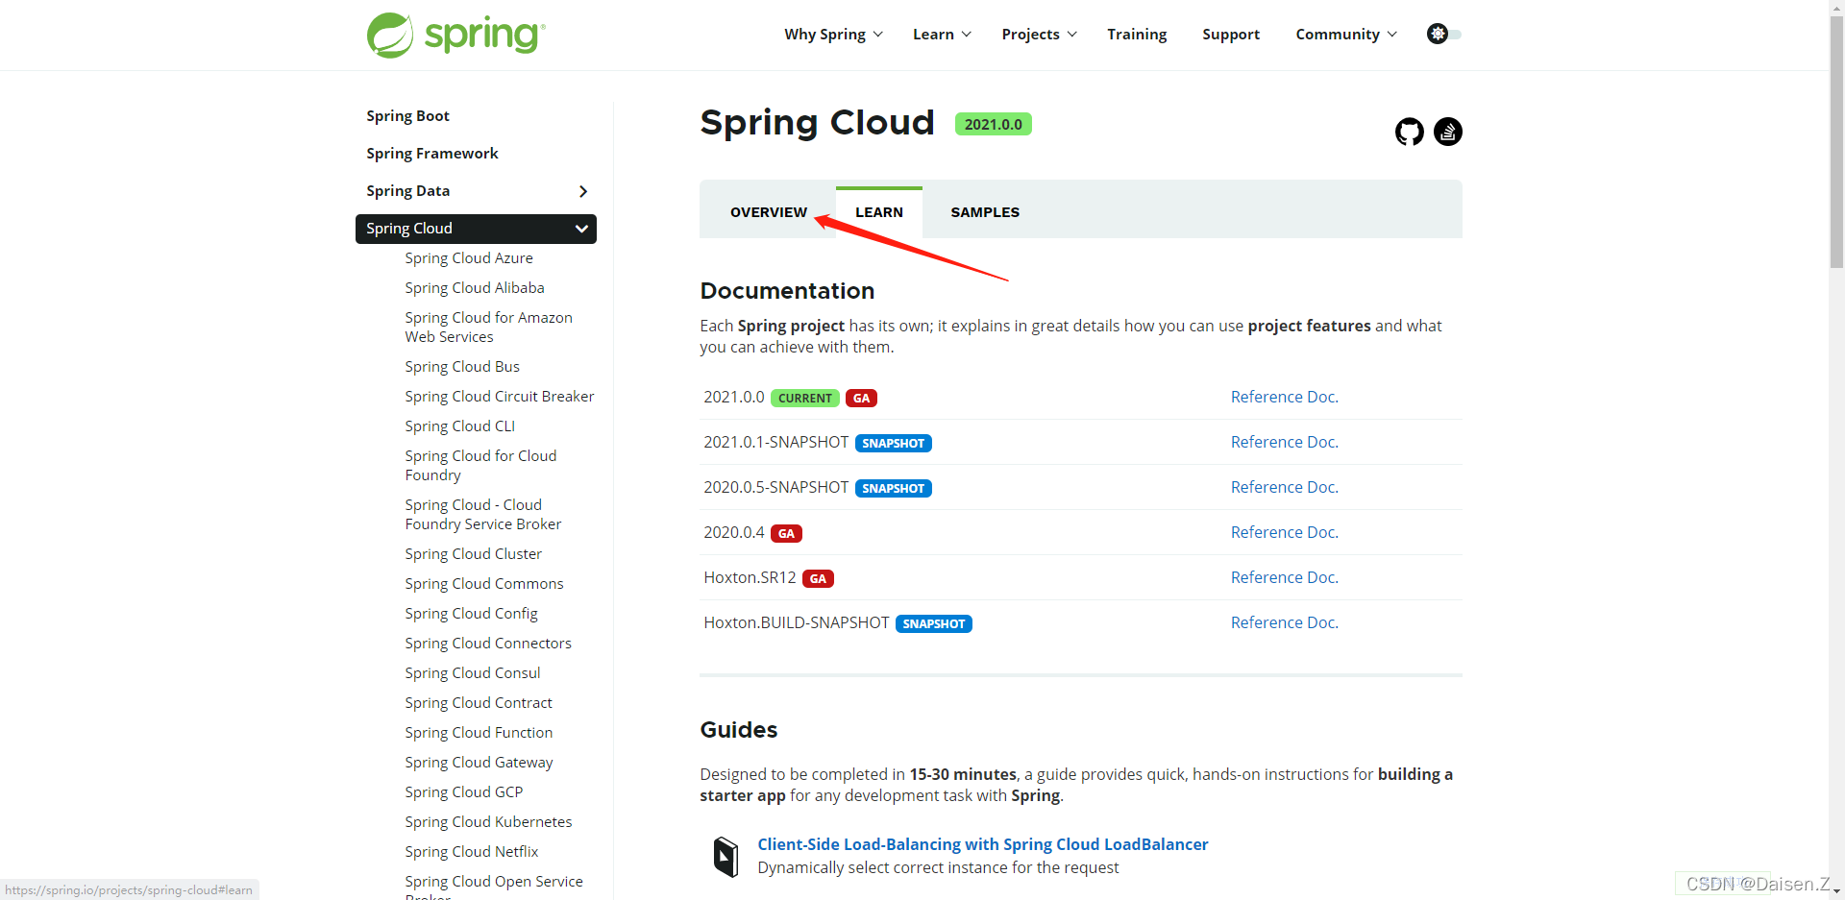This screenshot has width=1845, height=900.
Task: Select Spring Cloud Azure
Action: click(469, 258)
